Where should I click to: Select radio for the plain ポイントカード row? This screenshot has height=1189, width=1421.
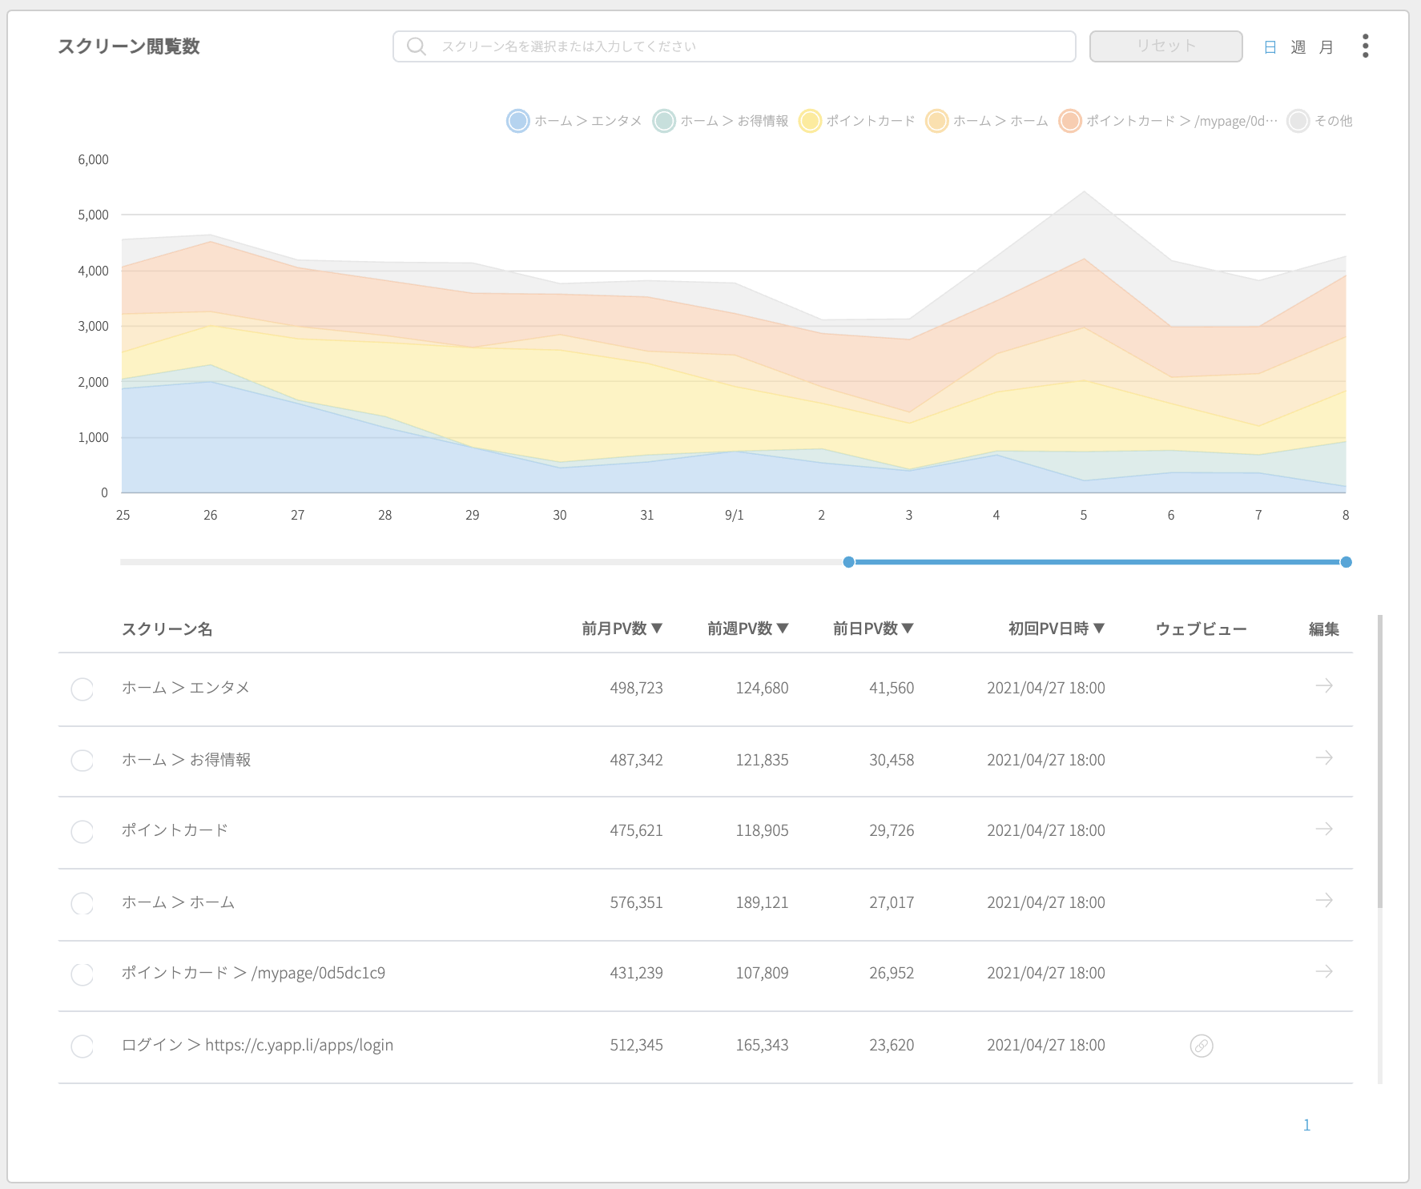[83, 831]
